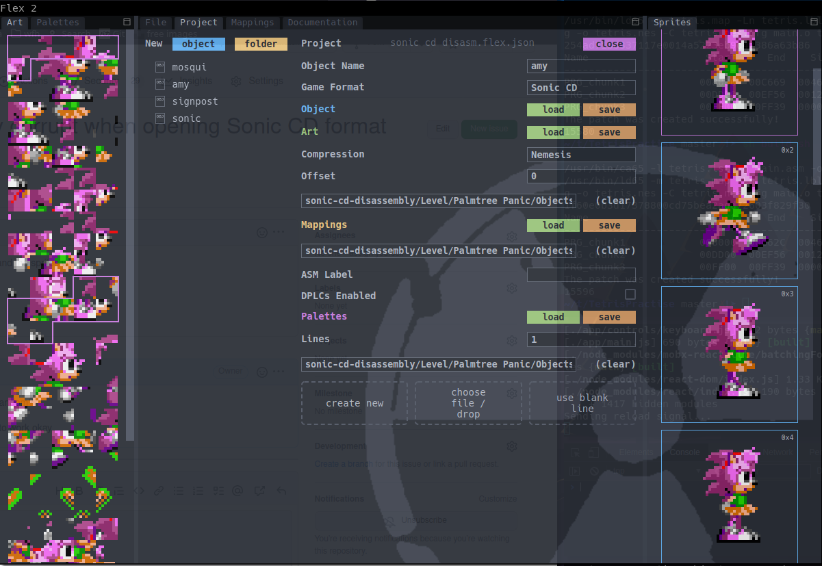Close the project settings with the purple button
This screenshot has width=822, height=566.
[609, 44]
